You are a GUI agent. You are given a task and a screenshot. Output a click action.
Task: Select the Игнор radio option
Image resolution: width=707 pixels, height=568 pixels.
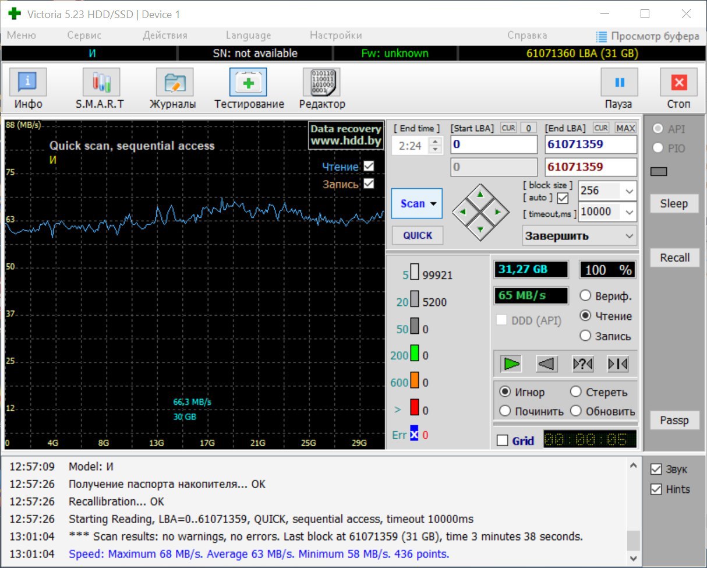(x=505, y=392)
